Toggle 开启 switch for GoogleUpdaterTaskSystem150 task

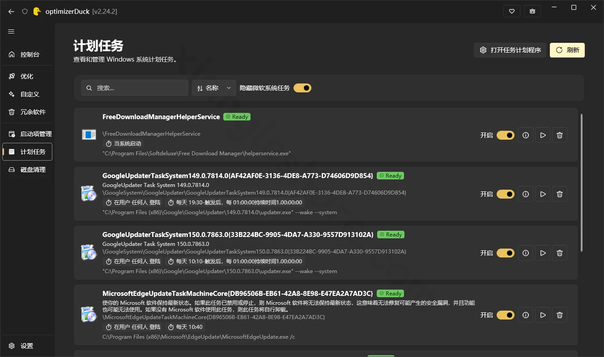[x=506, y=253]
